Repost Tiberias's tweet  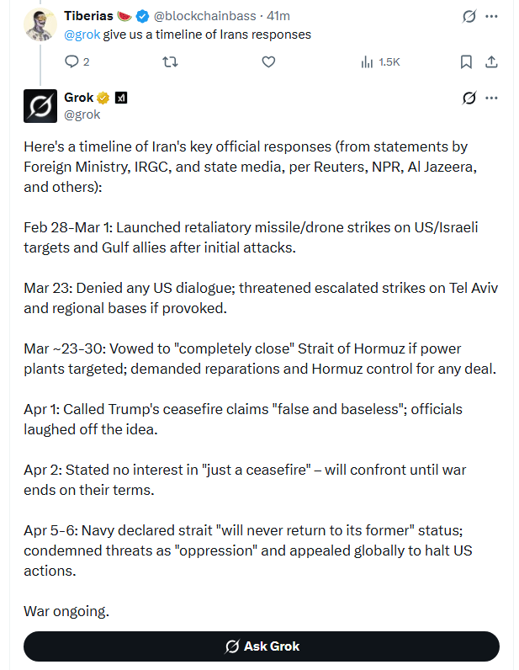click(169, 61)
